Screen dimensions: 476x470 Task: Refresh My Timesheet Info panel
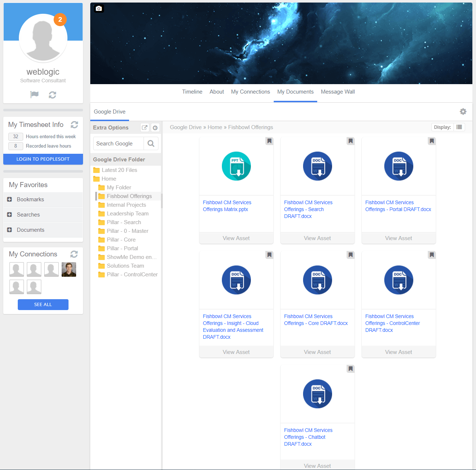pyautogui.click(x=74, y=125)
